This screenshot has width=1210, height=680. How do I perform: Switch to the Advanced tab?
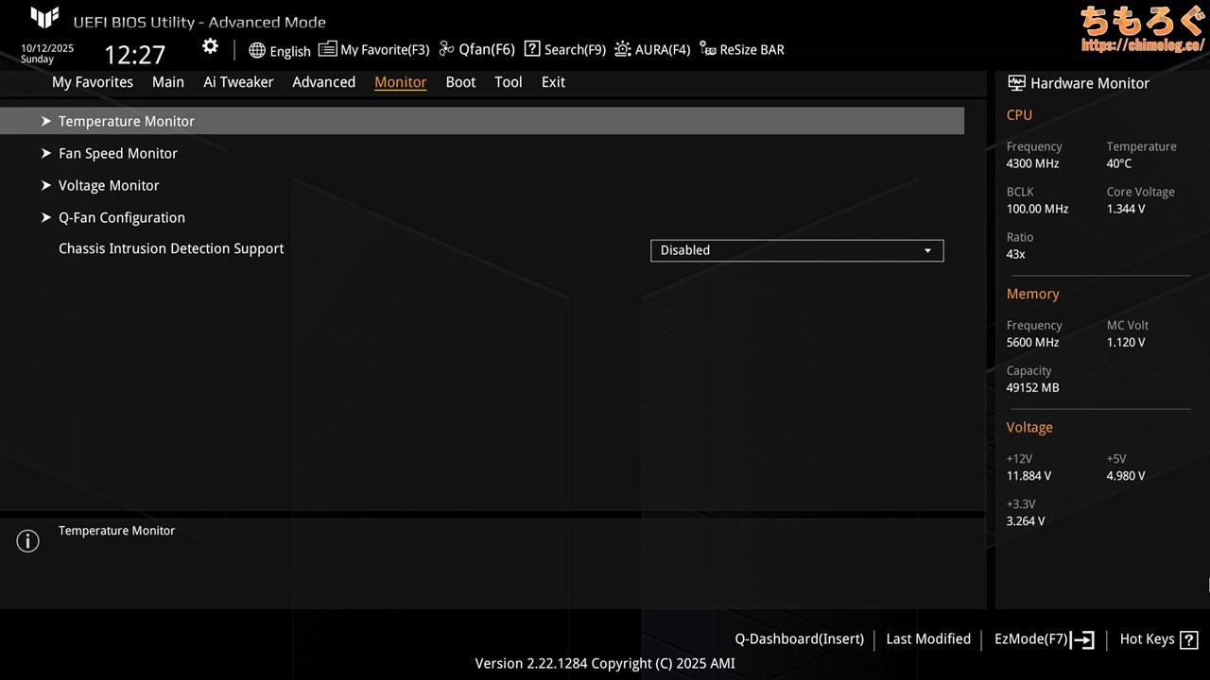pyautogui.click(x=323, y=82)
